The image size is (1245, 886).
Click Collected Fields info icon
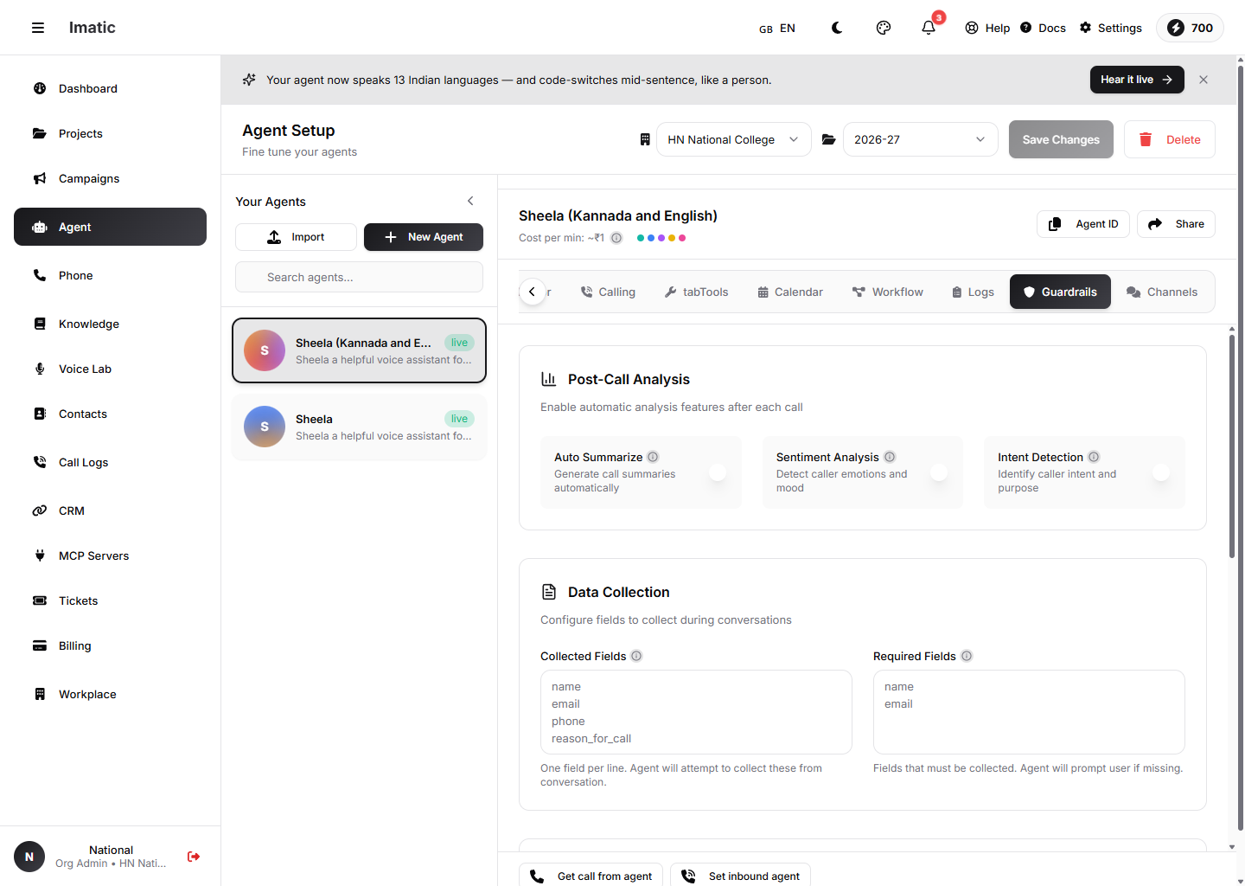click(x=636, y=656)
